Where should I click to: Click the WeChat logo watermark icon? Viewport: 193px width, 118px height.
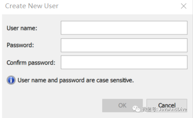(136, 109)
